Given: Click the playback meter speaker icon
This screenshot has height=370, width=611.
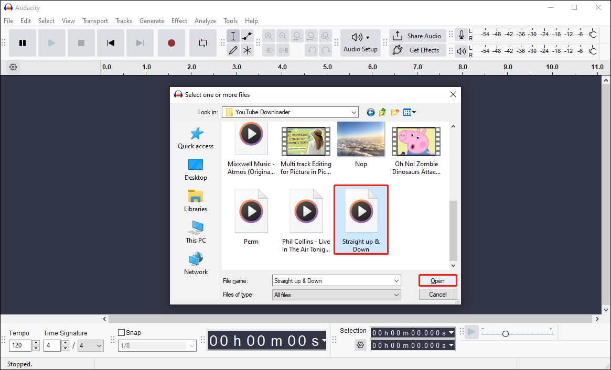Looking at the screenshot, I should point(462,51).
